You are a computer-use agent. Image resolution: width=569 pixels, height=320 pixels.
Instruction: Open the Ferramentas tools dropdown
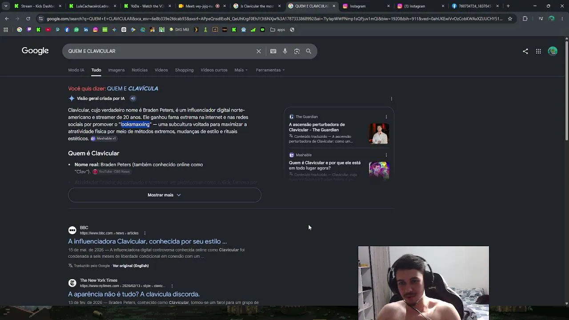(x=270, y=70)
